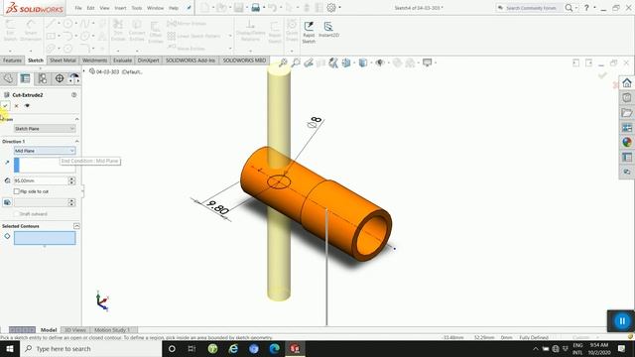
Task: Open the ConfigurationManager tab icon
Action: tap(42, 78)
